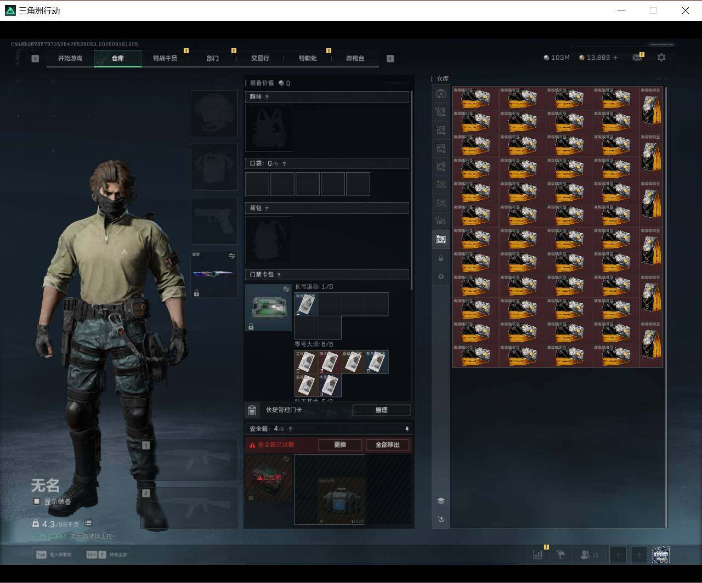Click the padlock icon in warehouse sidebar
The image size is (702, 583).
point(440,258)
